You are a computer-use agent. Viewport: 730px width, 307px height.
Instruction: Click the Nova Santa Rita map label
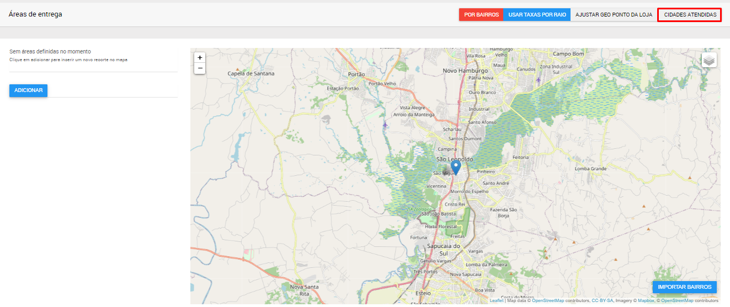click(304, 290)
